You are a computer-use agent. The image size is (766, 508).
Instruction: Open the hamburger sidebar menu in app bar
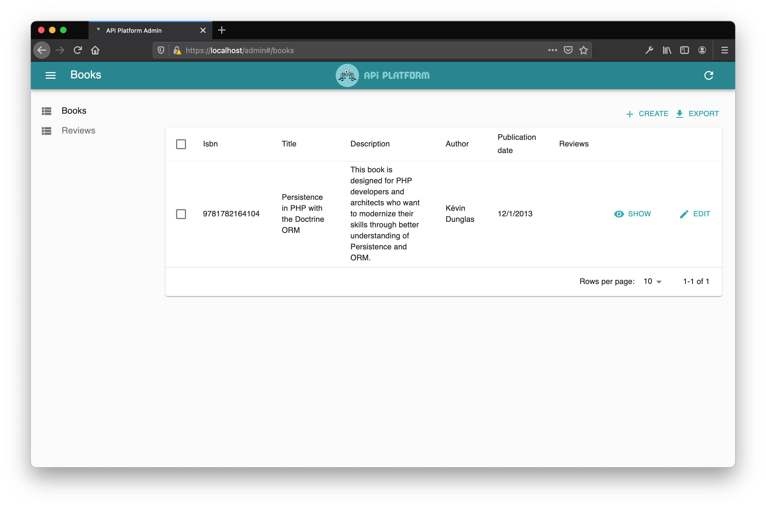(x=51, y=75)
